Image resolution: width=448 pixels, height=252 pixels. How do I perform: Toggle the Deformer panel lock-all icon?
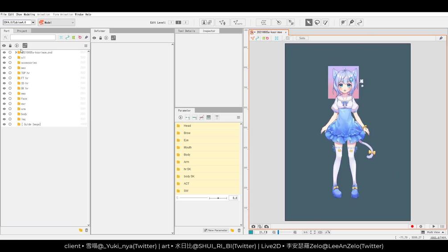click(101, 38)
